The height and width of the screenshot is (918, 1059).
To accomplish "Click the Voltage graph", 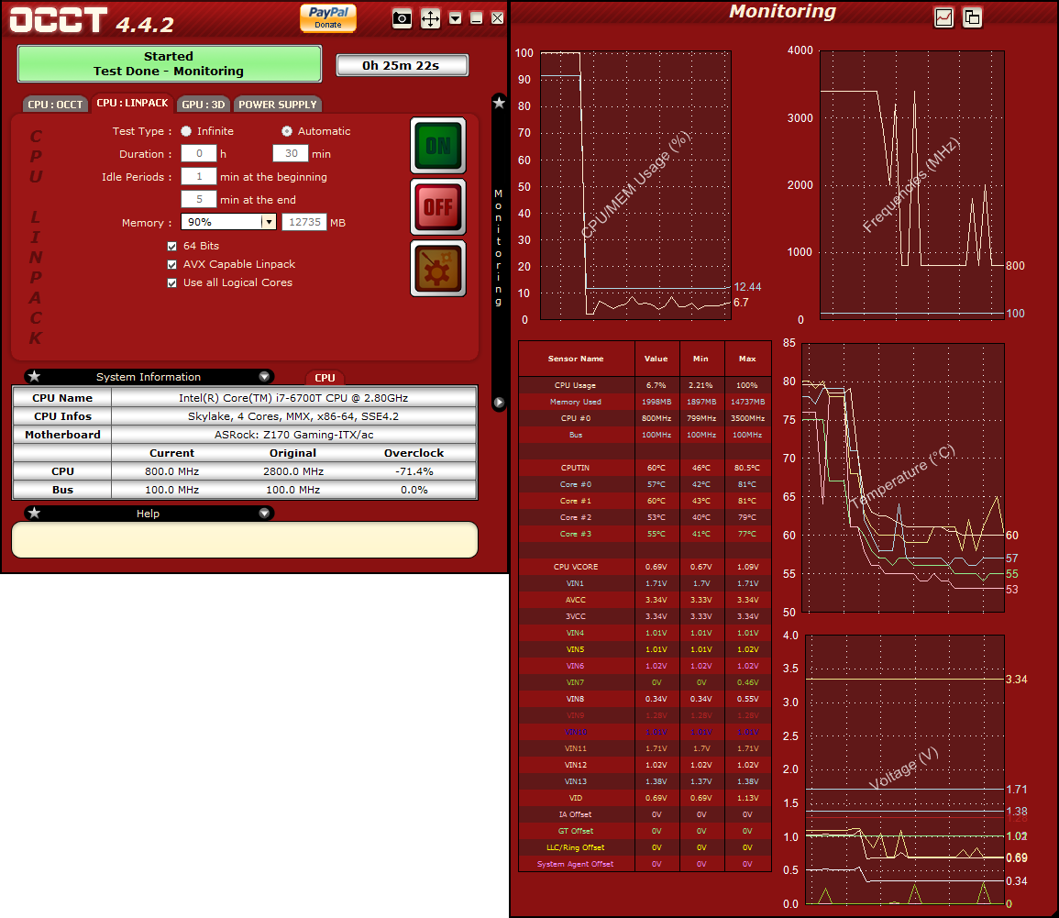I will click(x=905, y=769).
